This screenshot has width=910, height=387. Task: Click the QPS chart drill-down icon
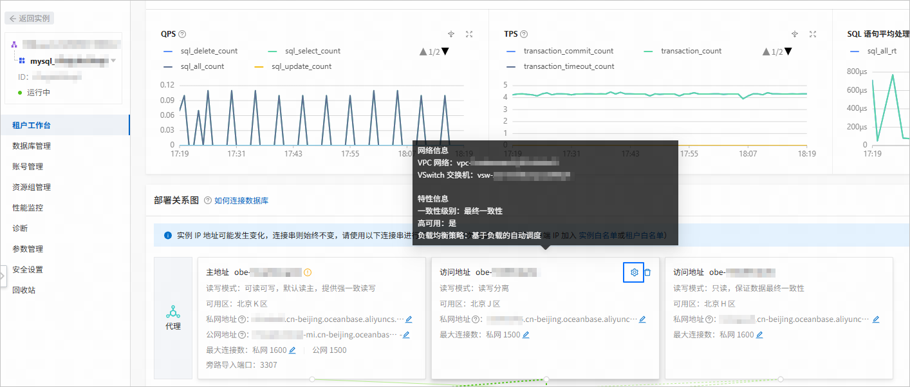451,34
